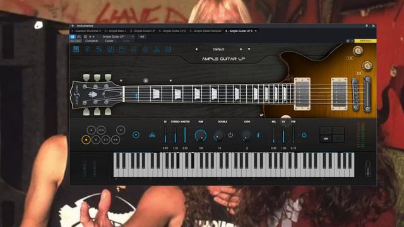Open the Main panel piano-keys icon
The image size is (404, 227).
click(x=76, y=49)
